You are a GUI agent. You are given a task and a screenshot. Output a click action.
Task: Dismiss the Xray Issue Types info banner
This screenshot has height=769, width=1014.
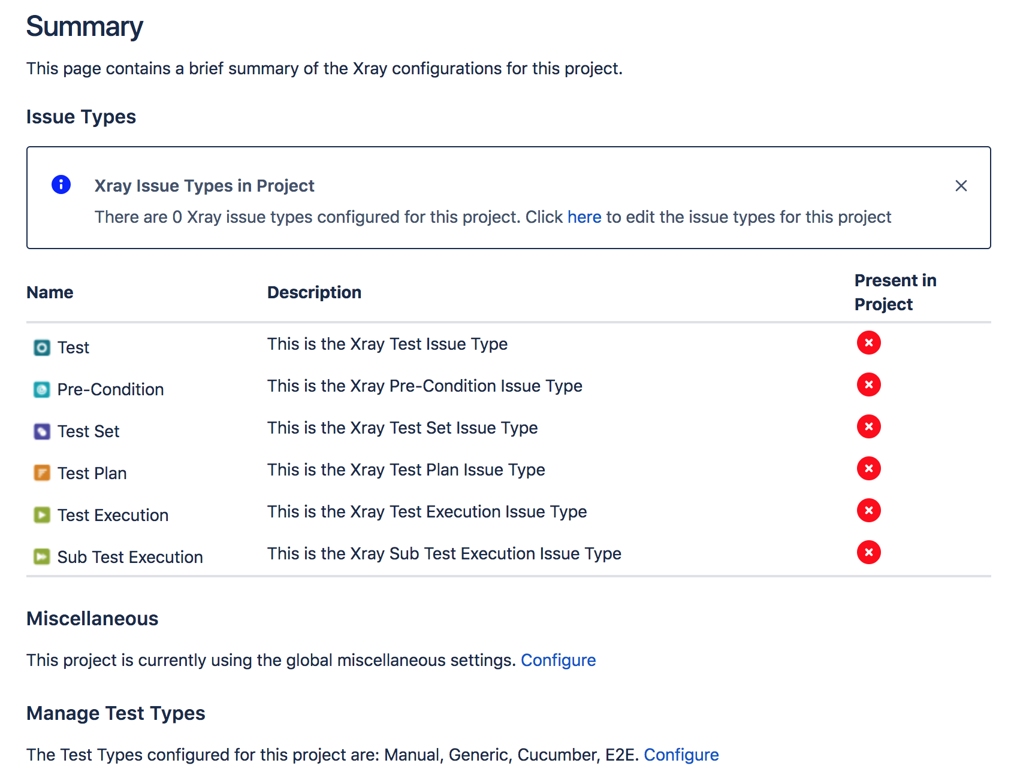click(961, 186)
